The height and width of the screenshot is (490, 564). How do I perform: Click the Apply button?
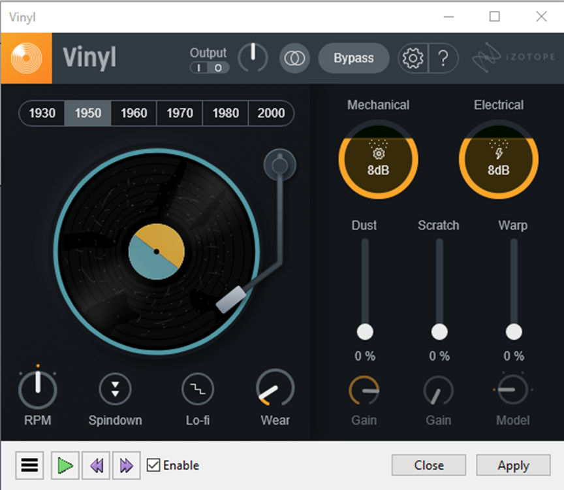click(x=513, y=465)
